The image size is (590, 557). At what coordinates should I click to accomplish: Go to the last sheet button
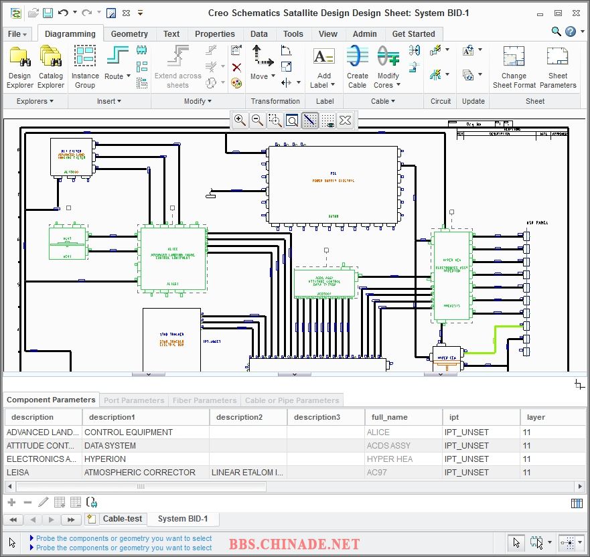point(71,520)
